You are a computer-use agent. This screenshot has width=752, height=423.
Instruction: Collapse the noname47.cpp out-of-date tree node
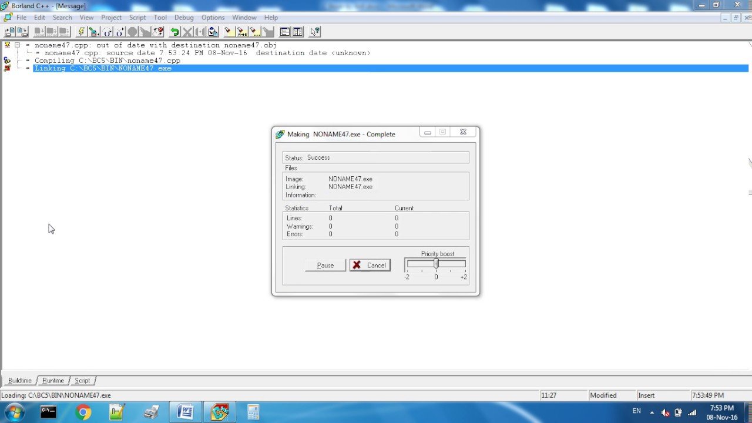click(x=17, y=45)
